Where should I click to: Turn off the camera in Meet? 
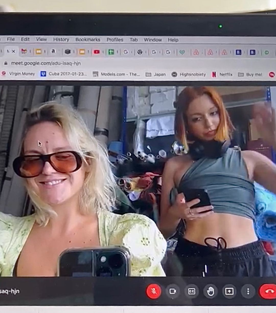coord(173,291)
